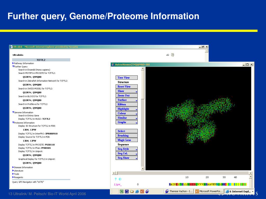
Task: Click the up arrow of the AstexViewer control panel scrollbar
Action: coord(143,68)
